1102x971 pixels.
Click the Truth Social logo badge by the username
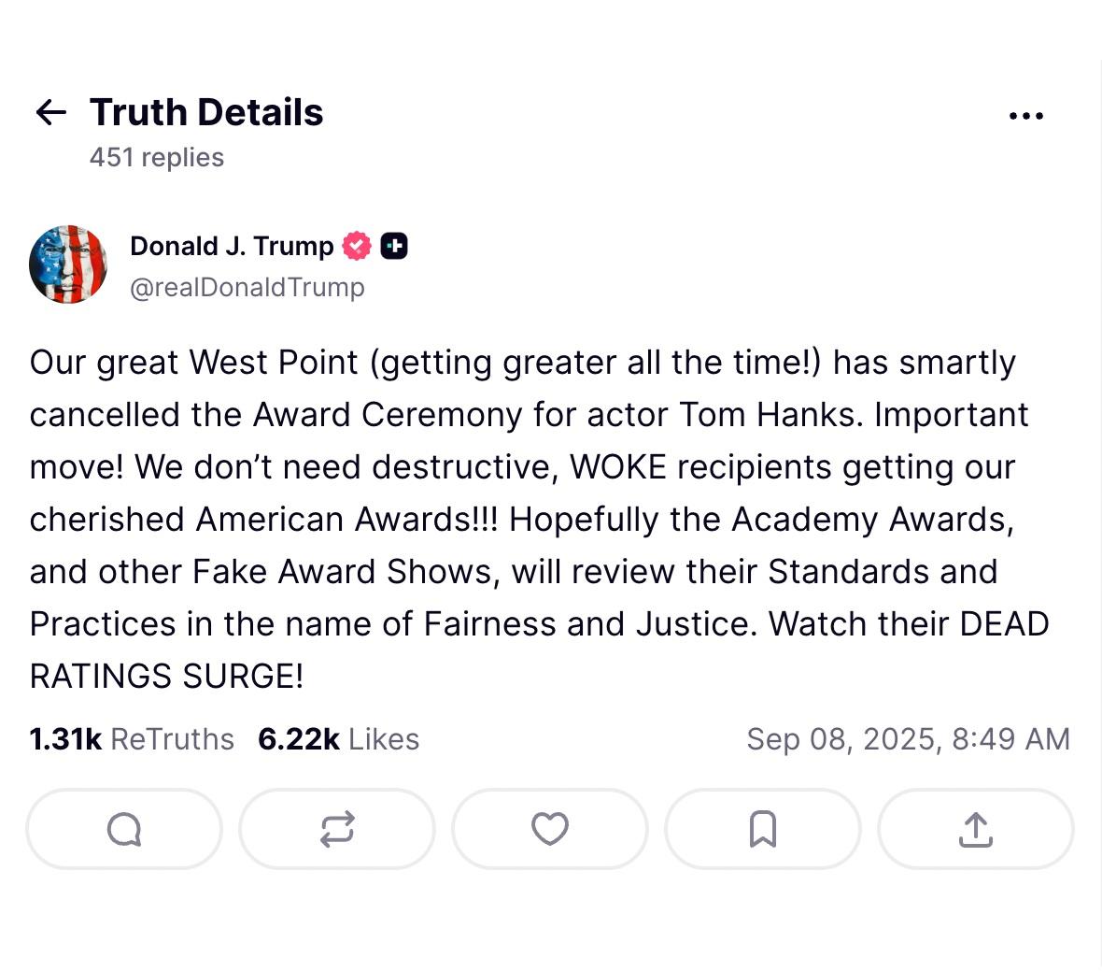coord(395,246)
